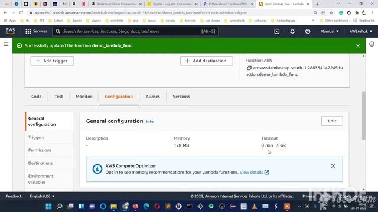This screenshot has width=378, height=212.
Task: Switch to the Aliases tab
Action: [x=152, y=97]
